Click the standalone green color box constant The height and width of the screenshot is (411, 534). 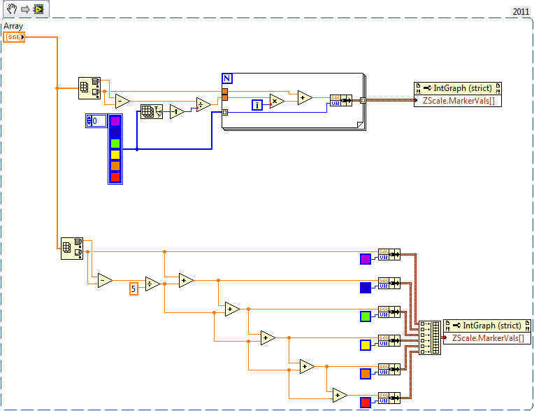tap(366, 316)
